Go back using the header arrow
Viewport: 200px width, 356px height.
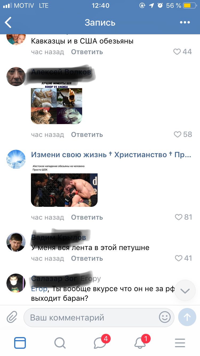coord(9,22)
